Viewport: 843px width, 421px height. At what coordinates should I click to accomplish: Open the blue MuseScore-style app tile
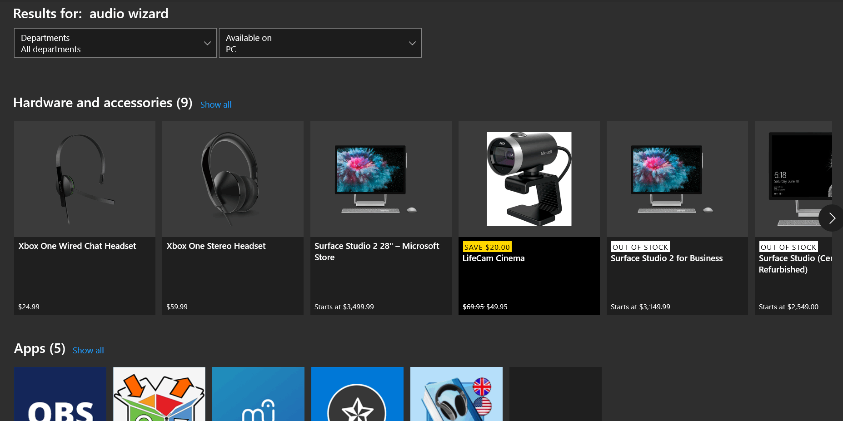(258, 394)
